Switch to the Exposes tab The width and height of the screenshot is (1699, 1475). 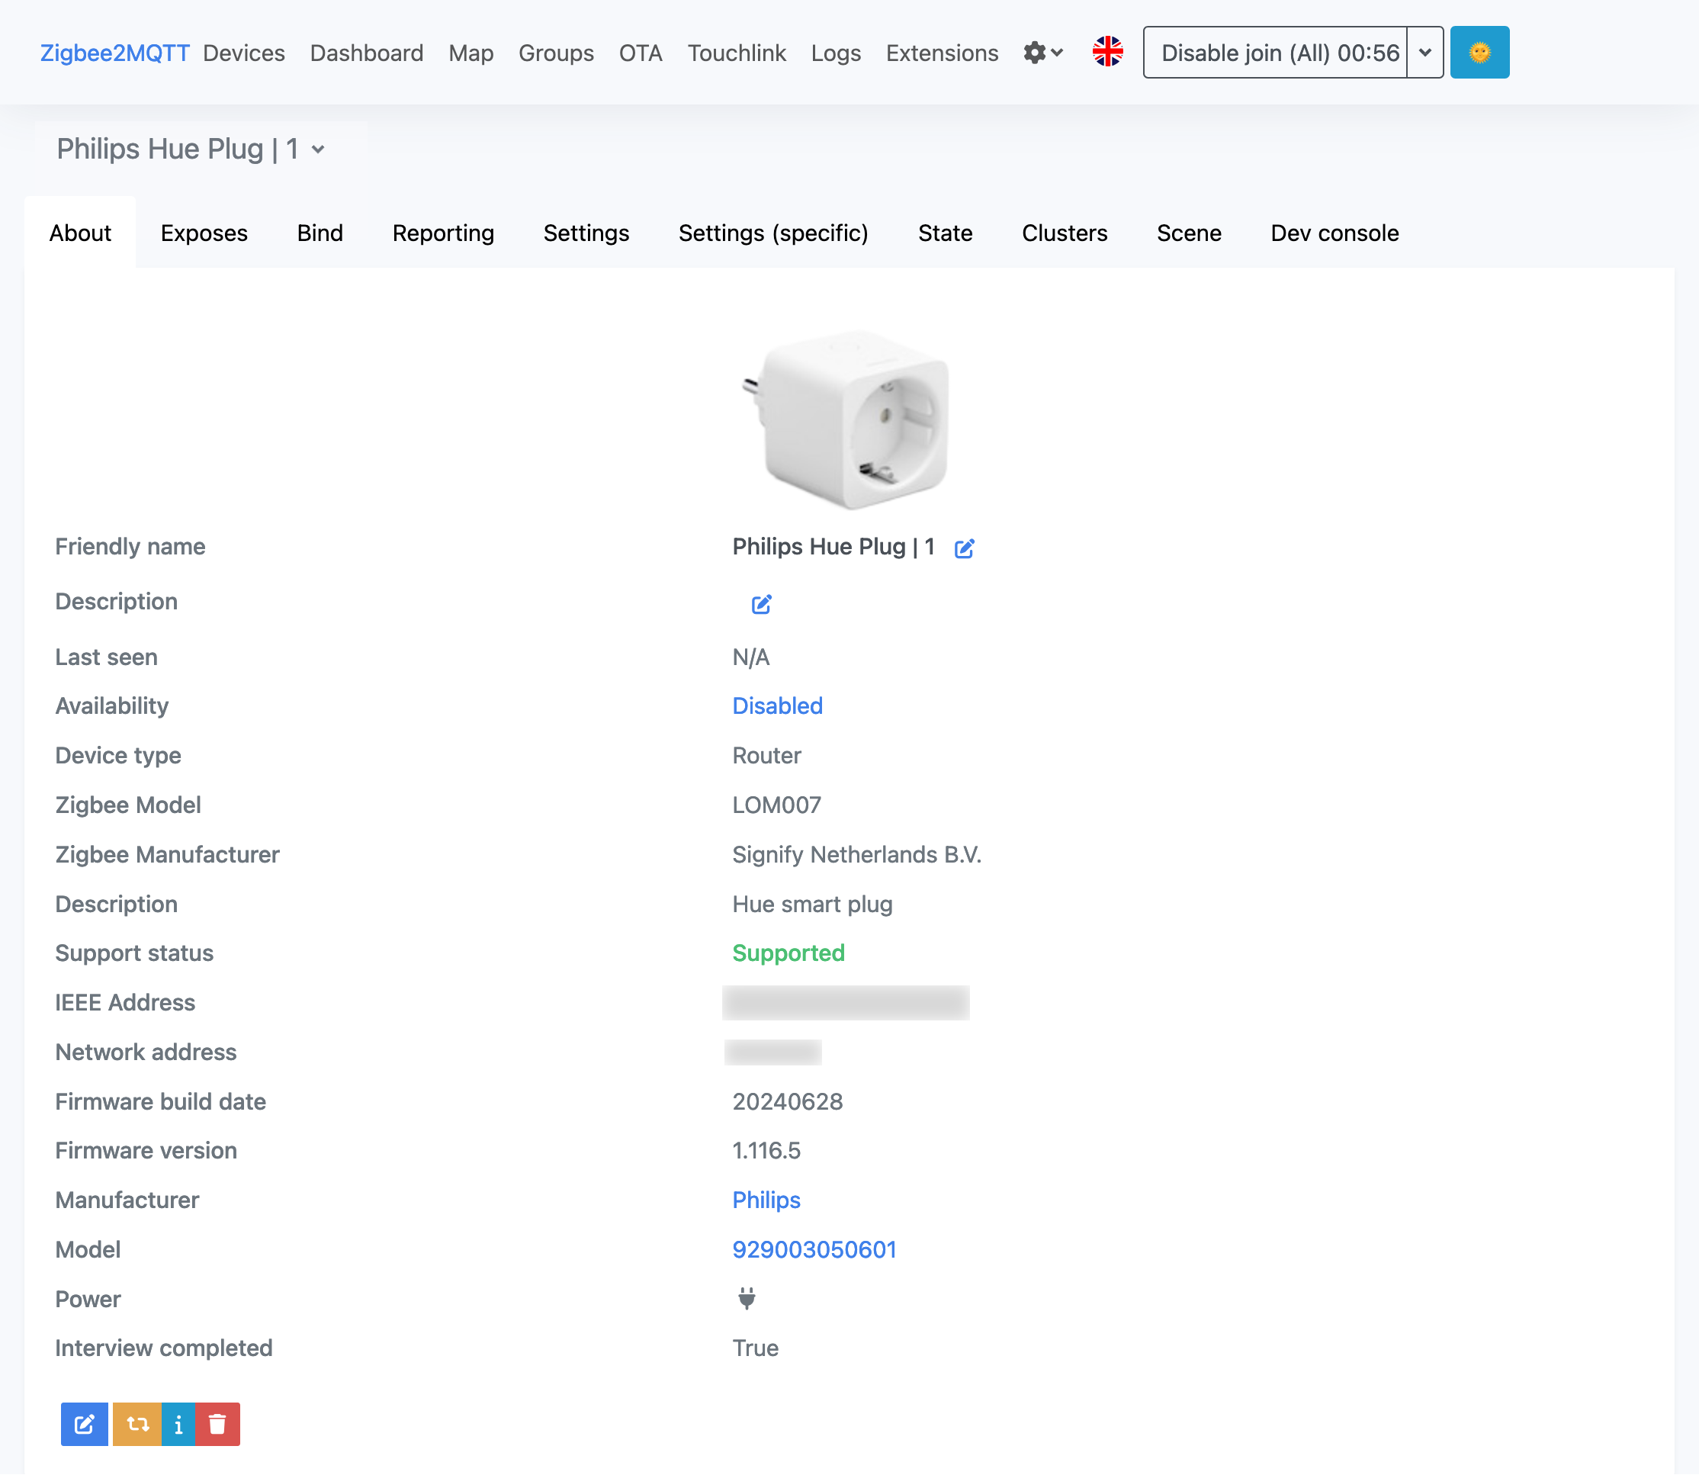[204, 233]
